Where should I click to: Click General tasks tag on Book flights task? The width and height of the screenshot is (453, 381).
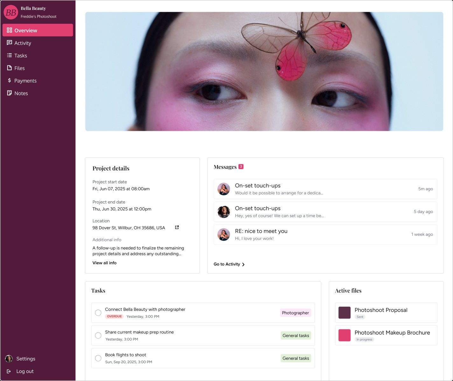tap(296, 358)
